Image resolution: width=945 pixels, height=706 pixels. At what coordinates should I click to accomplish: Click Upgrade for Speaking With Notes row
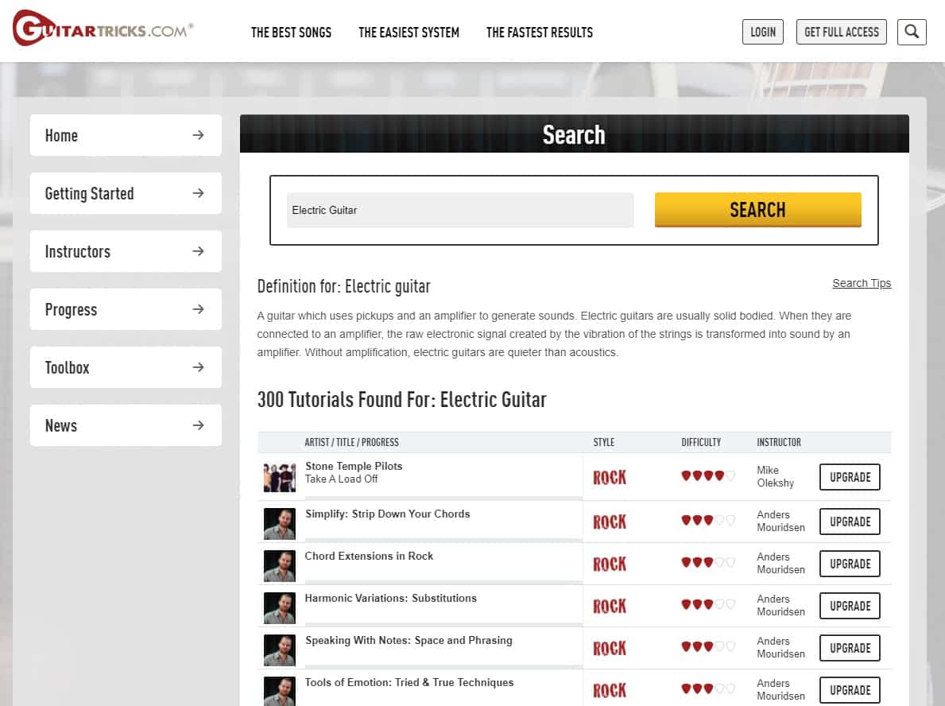850,648
